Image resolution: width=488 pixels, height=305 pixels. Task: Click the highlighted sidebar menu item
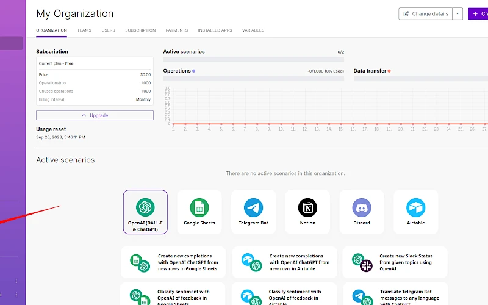[11, 43]
